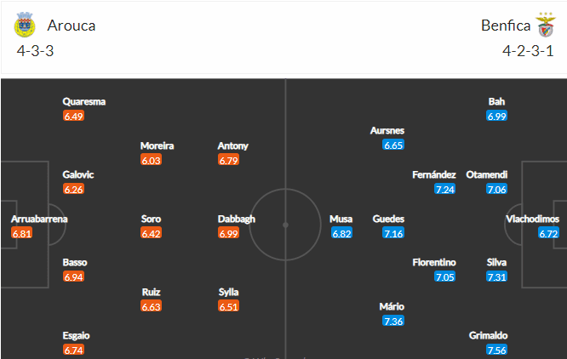This screenshot has width=567, height=359.
Task: Open player Otamendi's name
Action: click(x=486, y=174)
